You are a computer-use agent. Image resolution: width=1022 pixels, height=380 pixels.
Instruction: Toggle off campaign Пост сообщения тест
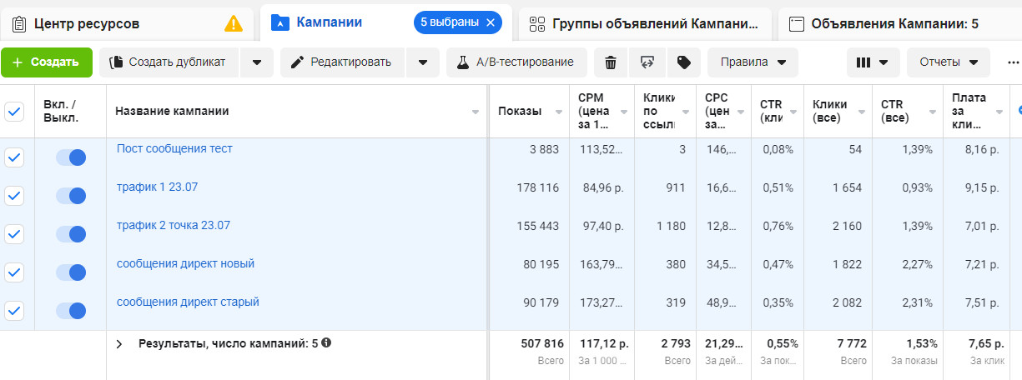(x=71, y=157)
